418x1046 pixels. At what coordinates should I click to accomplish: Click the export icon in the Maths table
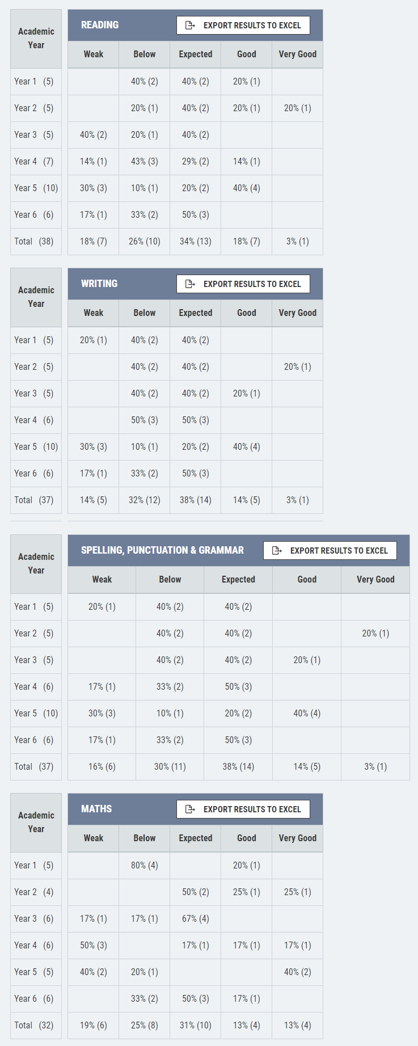pos(191,809)
